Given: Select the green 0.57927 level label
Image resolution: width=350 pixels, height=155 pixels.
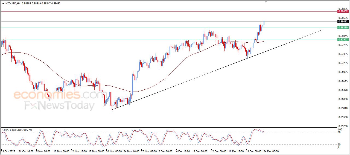Looking at the screenshot, I should pos(343,40).
